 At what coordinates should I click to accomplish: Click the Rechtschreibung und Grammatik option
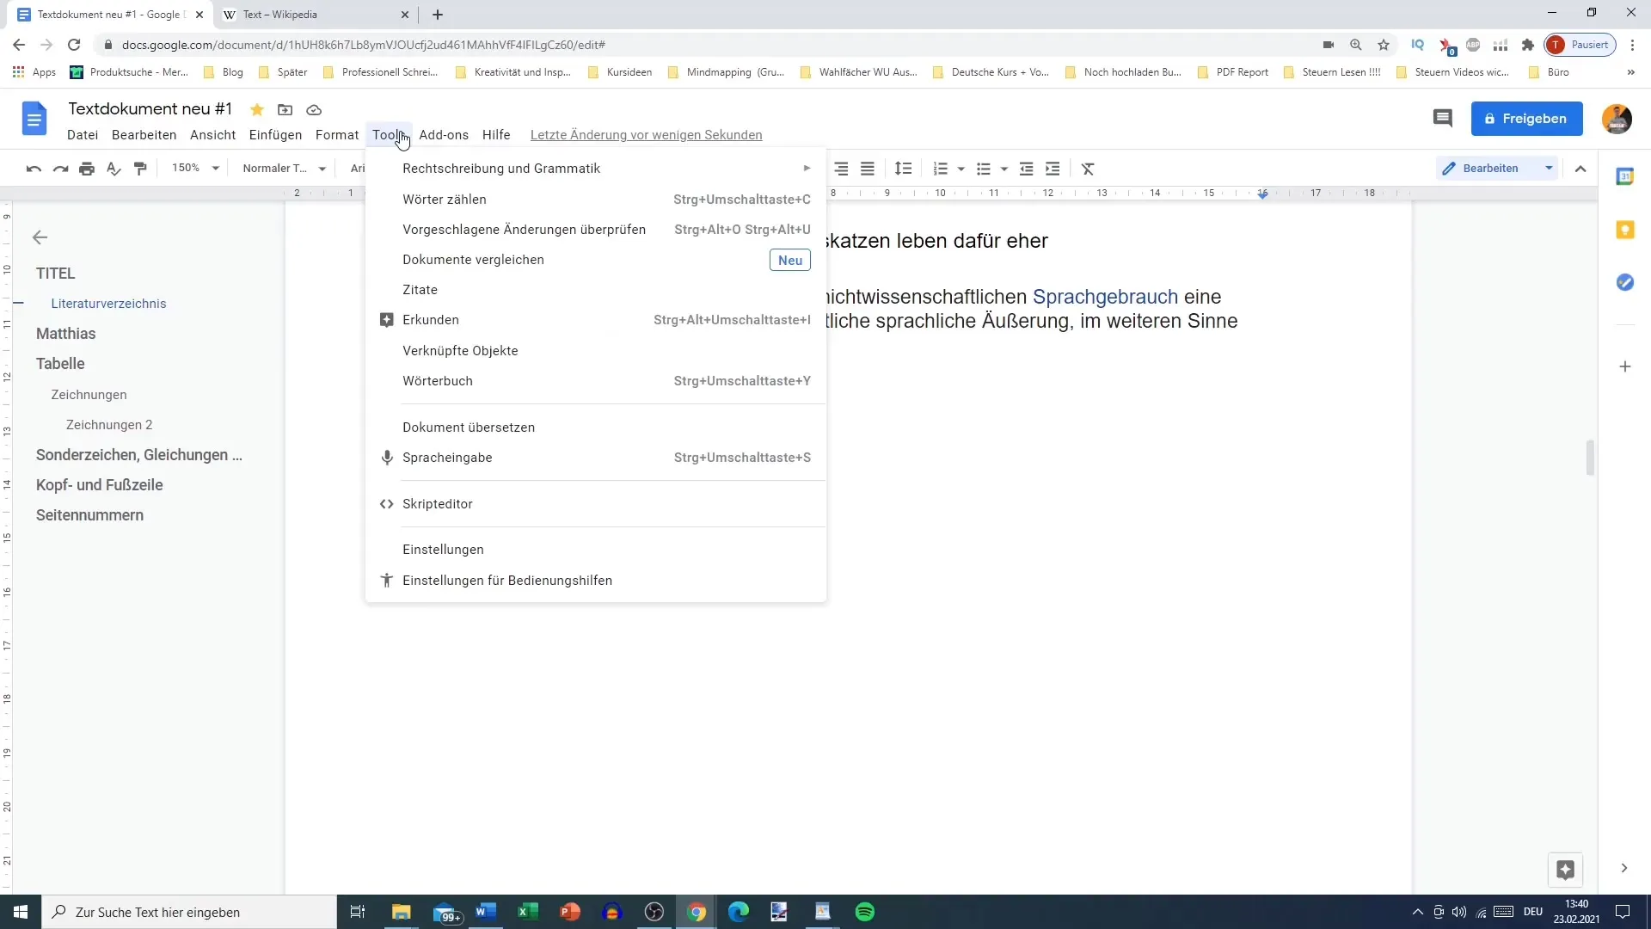click(501, 168)
